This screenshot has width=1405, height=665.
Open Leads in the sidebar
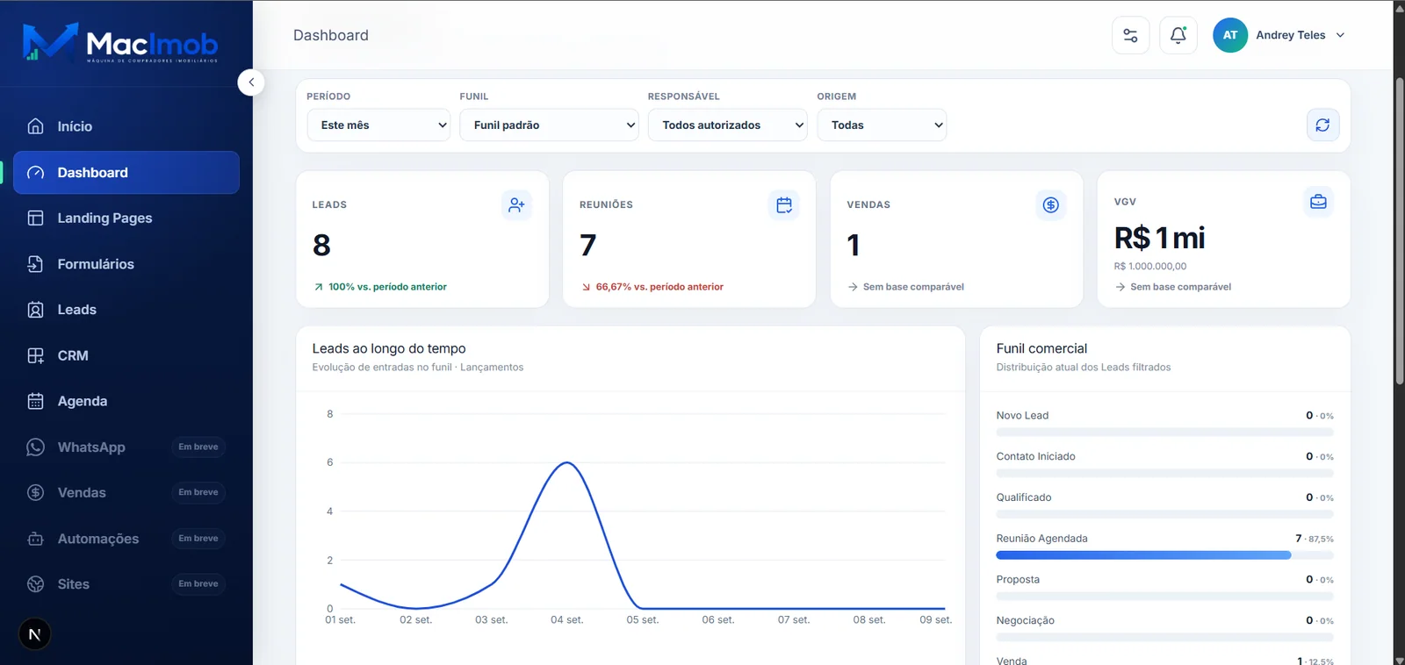126,310
